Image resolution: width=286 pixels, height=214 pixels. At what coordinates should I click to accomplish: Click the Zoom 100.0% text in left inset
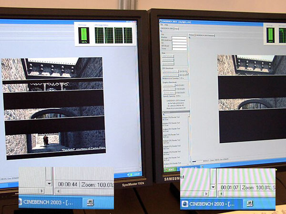(x=97, y=185)
